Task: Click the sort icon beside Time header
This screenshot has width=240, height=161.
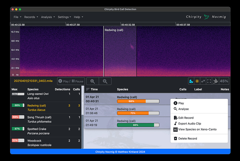Action: [88, 89]
